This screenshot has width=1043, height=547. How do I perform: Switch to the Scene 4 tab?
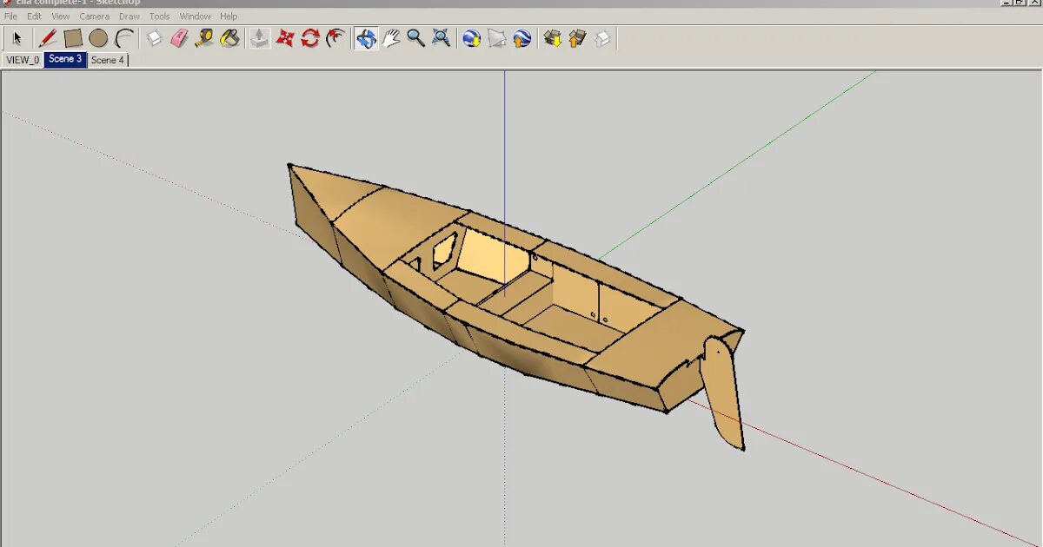108,60
